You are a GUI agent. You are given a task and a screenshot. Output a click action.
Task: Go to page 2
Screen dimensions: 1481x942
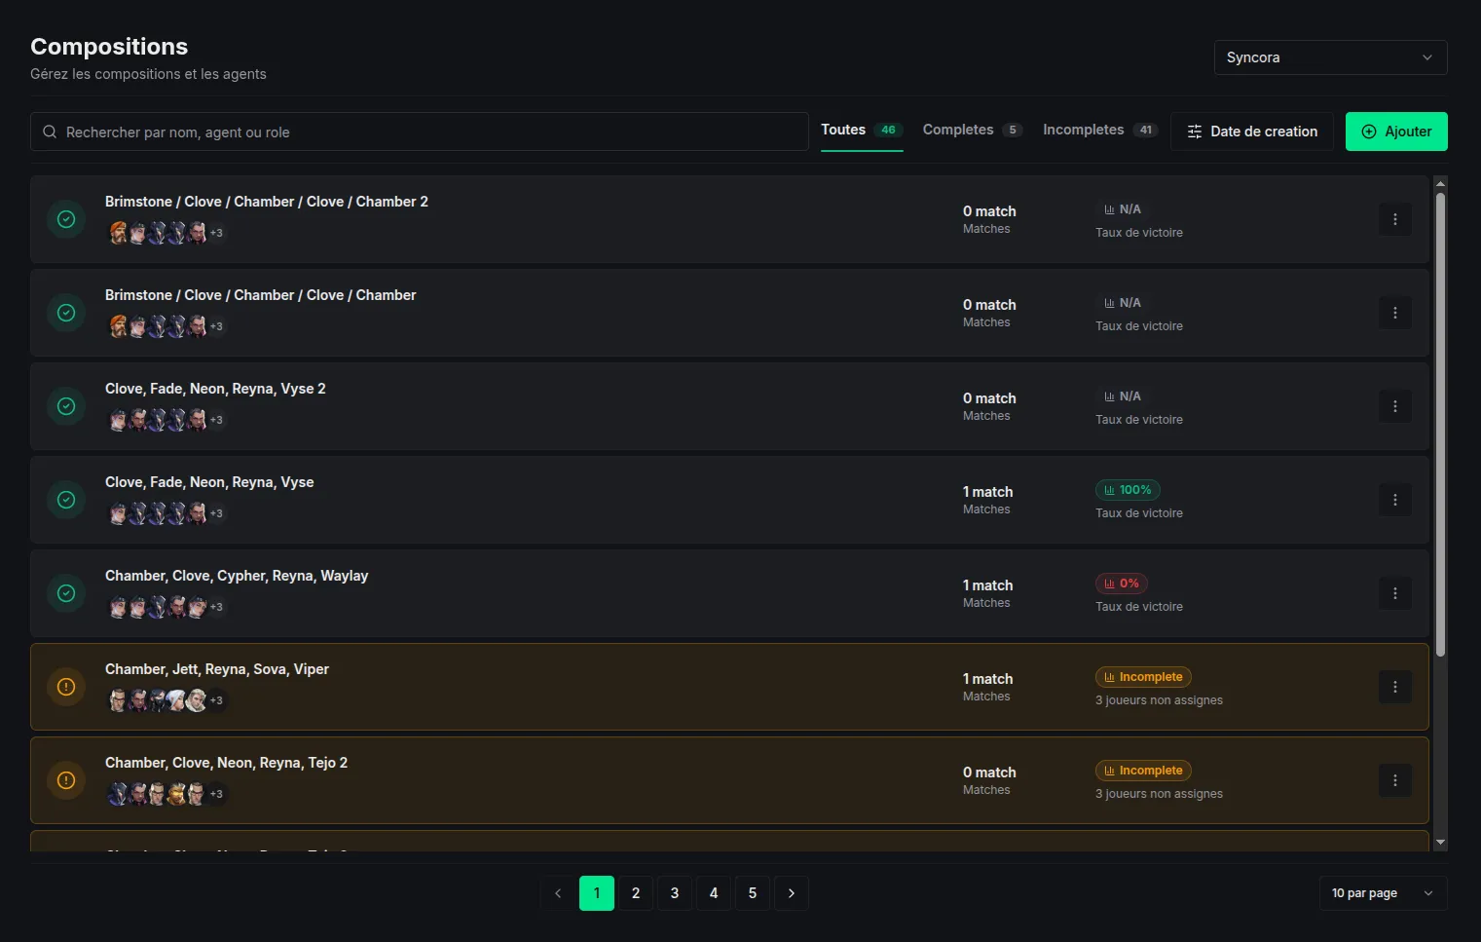636,893
